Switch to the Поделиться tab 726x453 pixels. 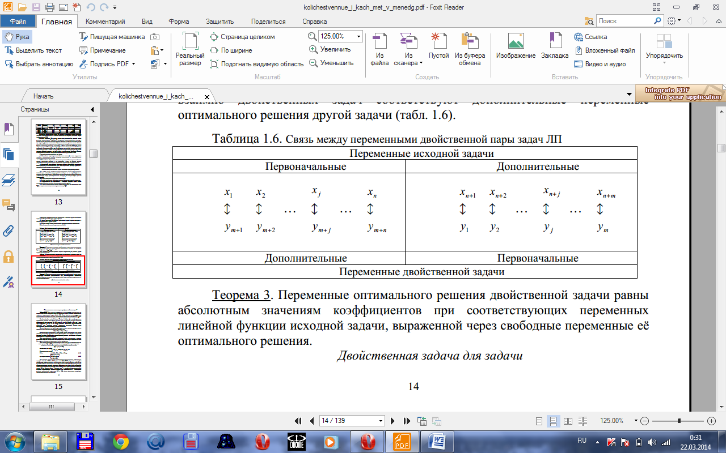click(x=268, y=22)
